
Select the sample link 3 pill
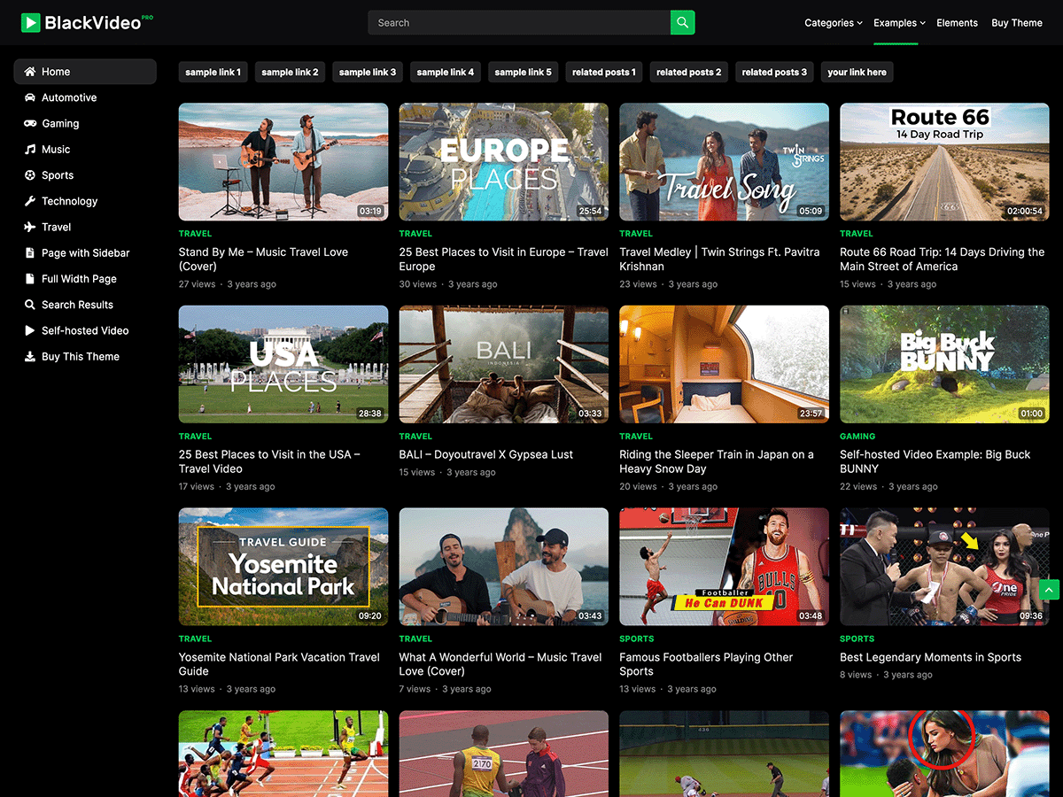click(367, 72)
